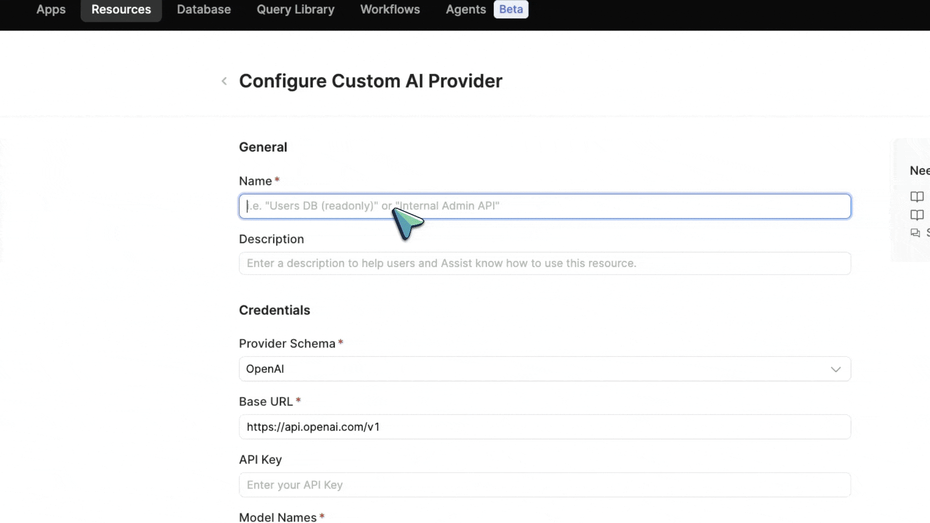Click the Model Names field label
This screenshot has height=523, width=930.
point(278,517)
